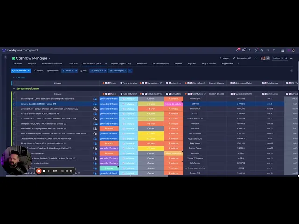Screen dimensions: 299x224
Task: Open the invite members icon in top bar
Action: [x=249, y=50]
